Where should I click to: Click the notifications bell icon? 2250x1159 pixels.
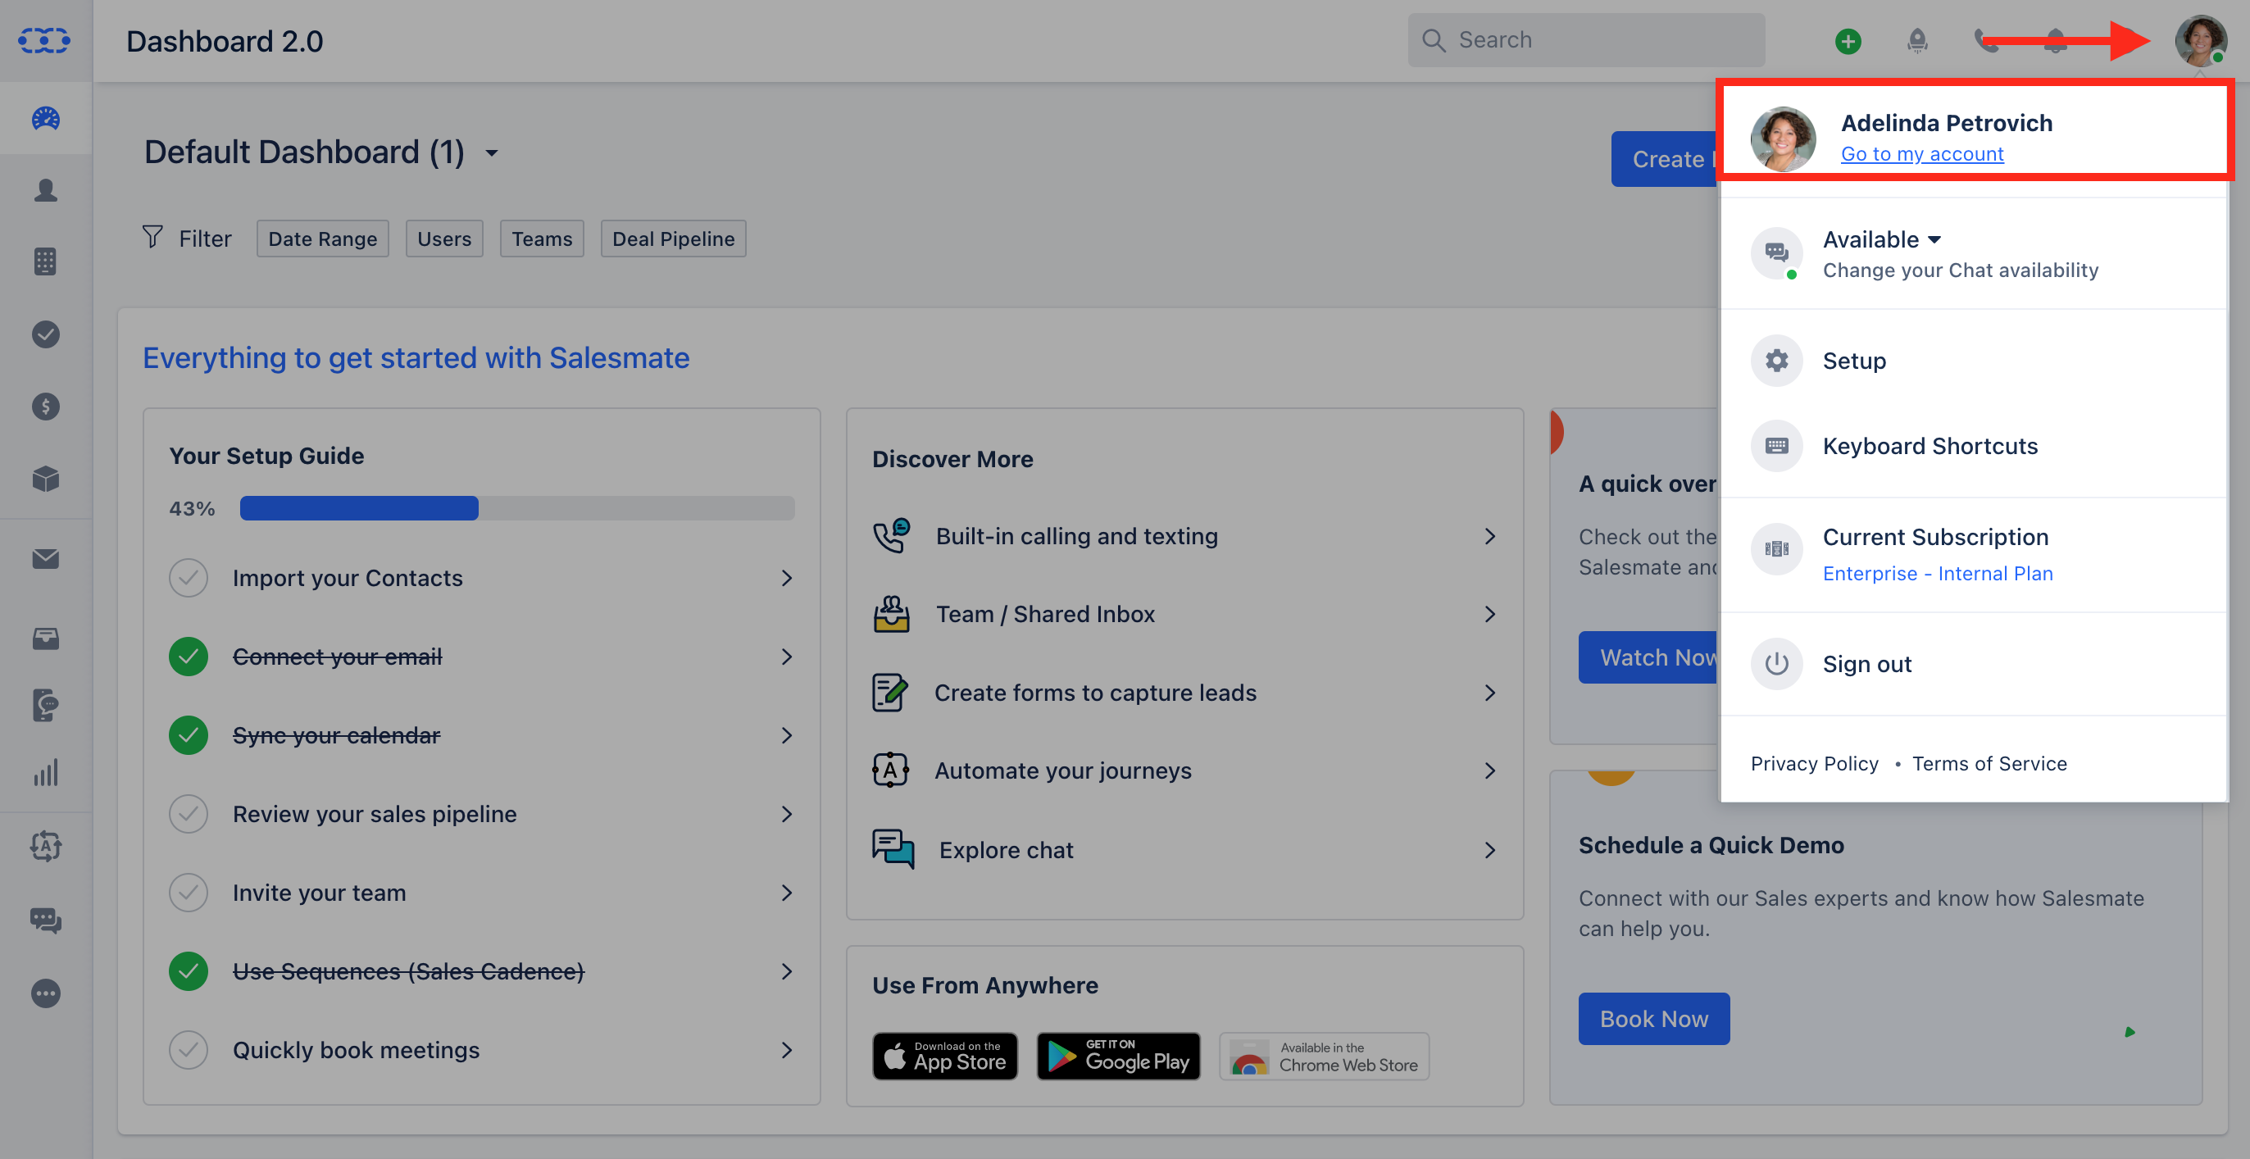[x=2055, y=40]
